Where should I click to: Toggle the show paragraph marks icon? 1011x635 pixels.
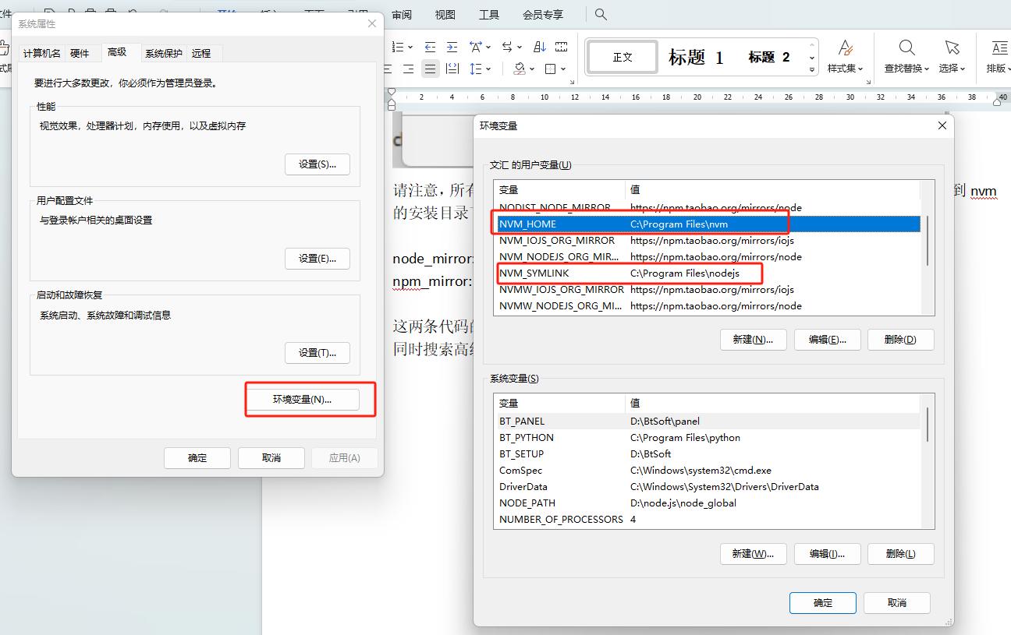pos(561,47)
